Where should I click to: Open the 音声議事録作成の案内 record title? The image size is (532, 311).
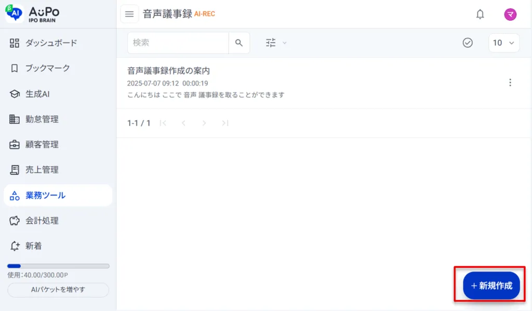tap(168, 71)
